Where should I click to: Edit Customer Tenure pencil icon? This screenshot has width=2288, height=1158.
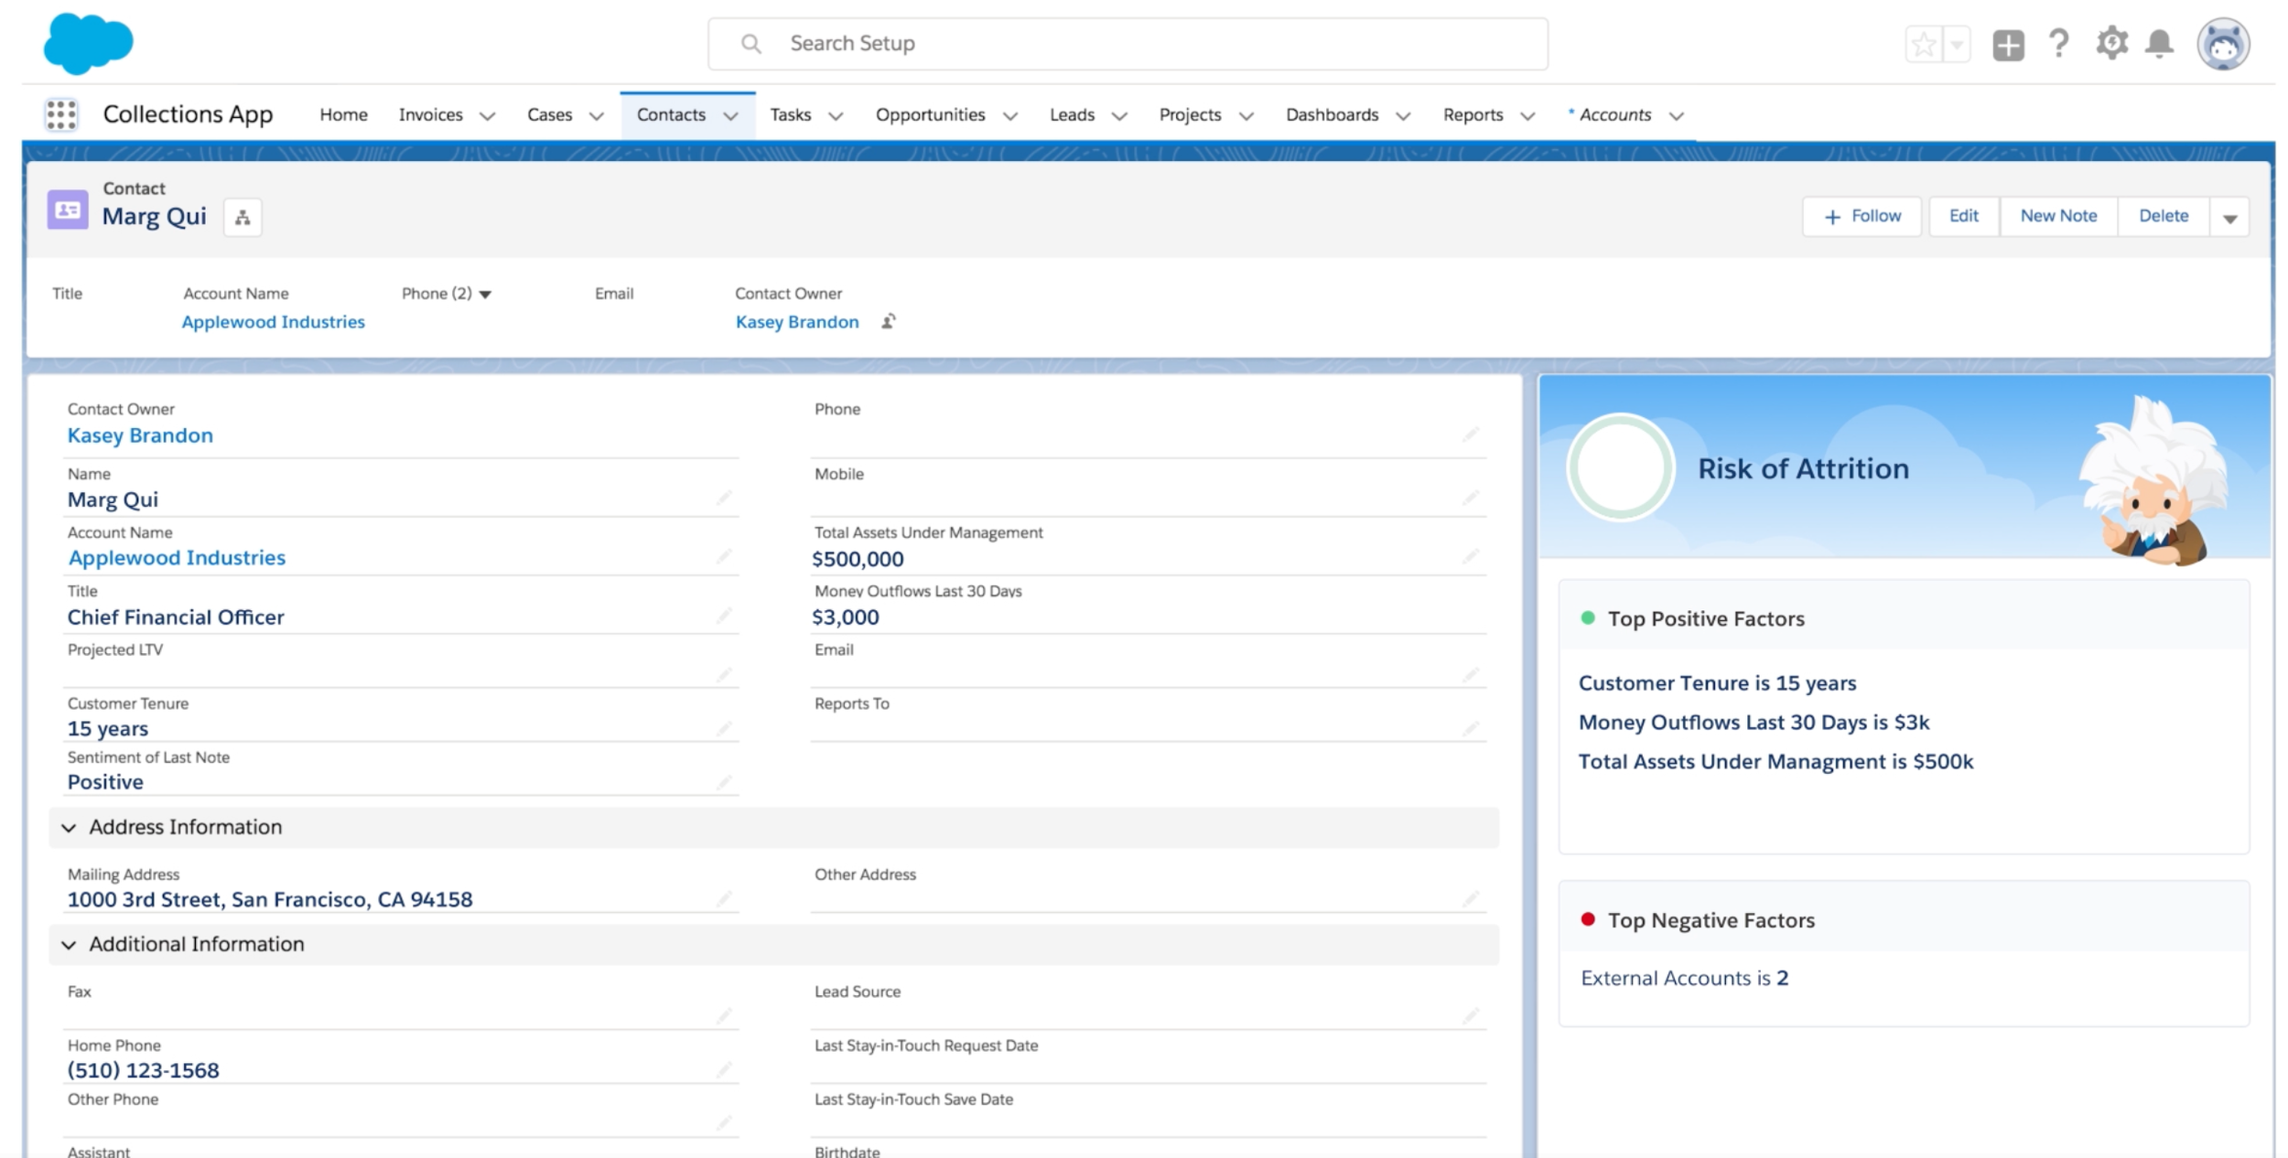coord(724,728)
